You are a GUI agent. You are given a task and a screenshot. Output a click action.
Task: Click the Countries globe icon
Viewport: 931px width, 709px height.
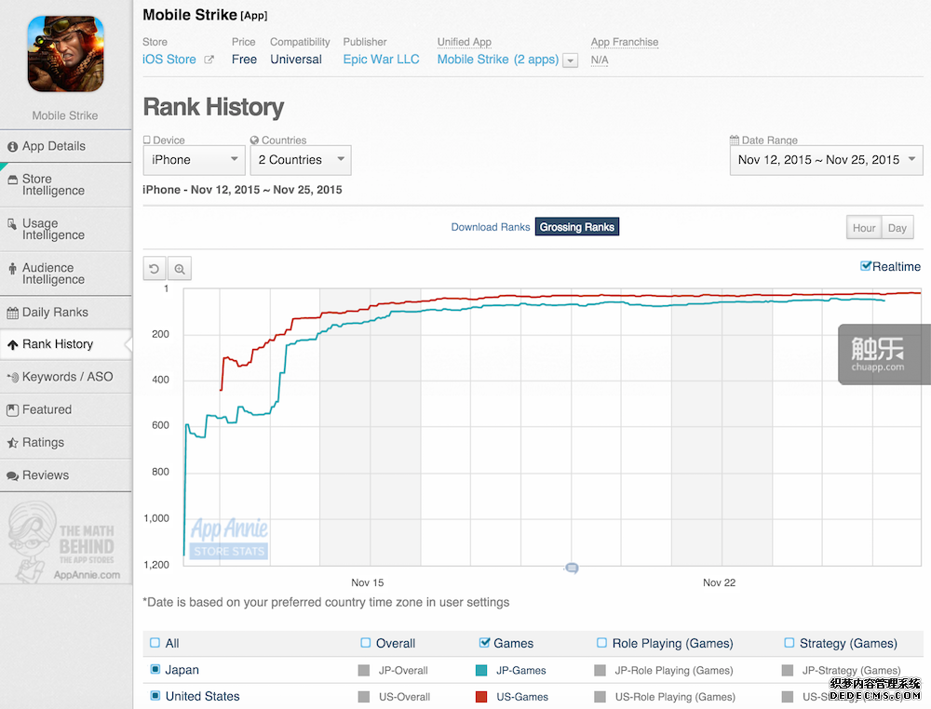pyautogui.click(x=255, y=140)
